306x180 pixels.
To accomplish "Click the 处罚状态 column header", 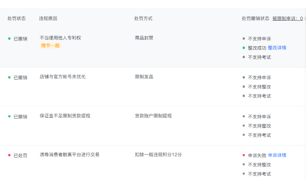I will tap(16, 18).
